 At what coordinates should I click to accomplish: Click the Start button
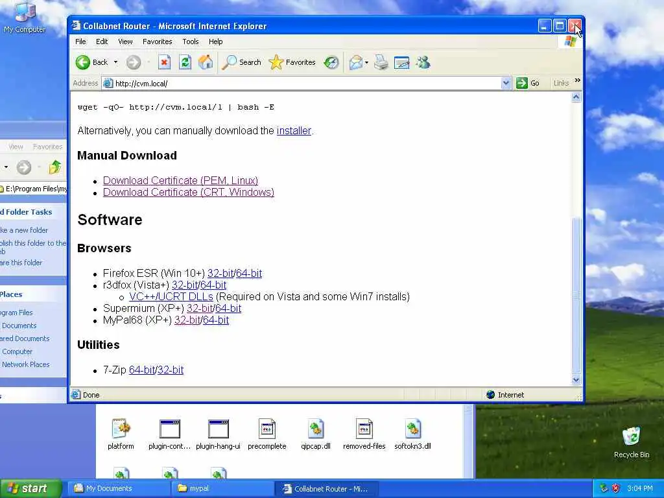tap(31, 489)
